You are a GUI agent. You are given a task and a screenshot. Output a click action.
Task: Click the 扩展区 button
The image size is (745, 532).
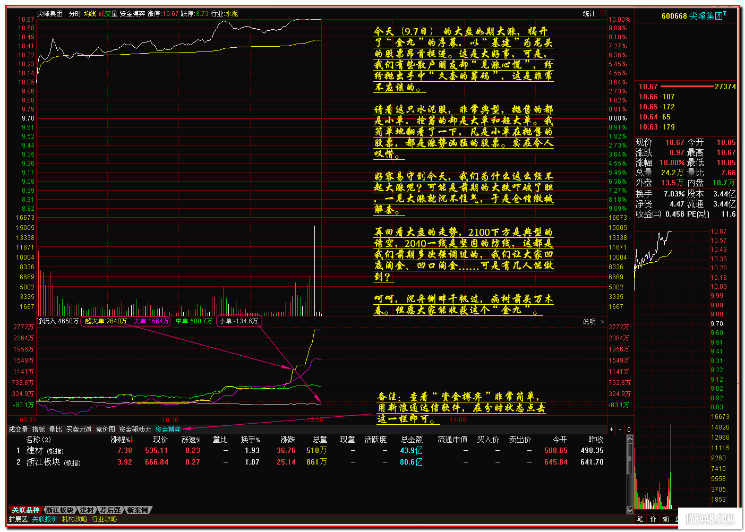pyautogui.click(x=18, y=519)
